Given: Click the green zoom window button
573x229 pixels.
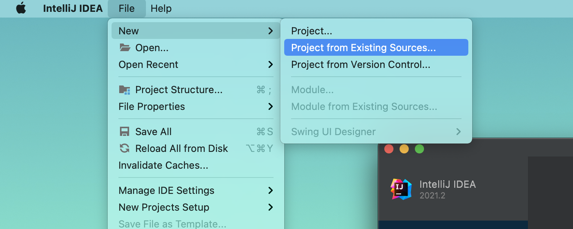Looking at the screenshot, I should point(419,149).
